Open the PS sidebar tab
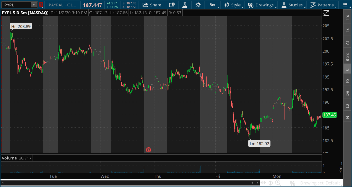 [x=348, y=81]
